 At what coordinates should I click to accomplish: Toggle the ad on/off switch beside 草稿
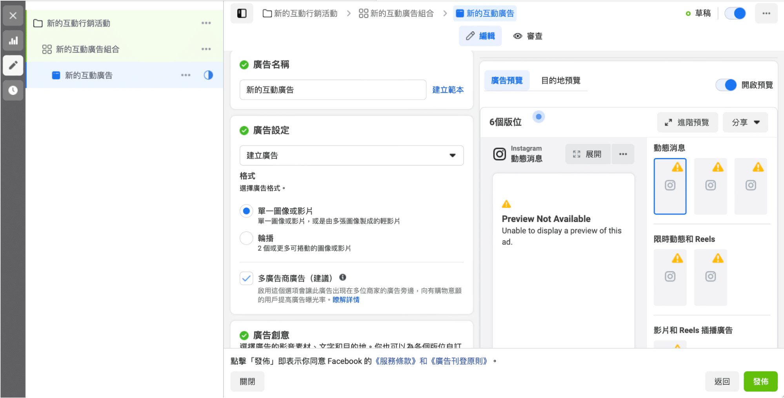tap(735, 13)
